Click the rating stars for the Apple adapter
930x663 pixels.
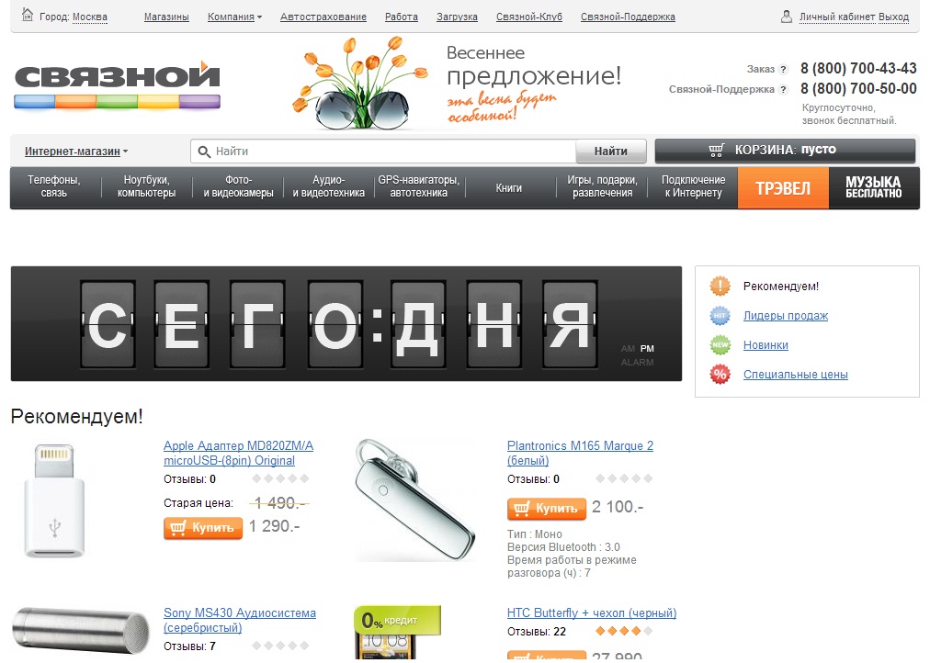point(280,478)
